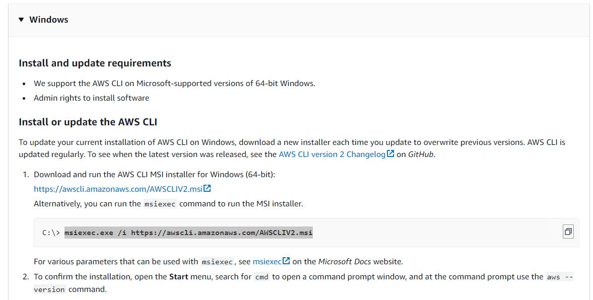This screenshot has height=300, width=593.
Task: Click external-link icon after AWSCLIV2.msi URL
Action: pyautogui.click(x=207, y=188)
